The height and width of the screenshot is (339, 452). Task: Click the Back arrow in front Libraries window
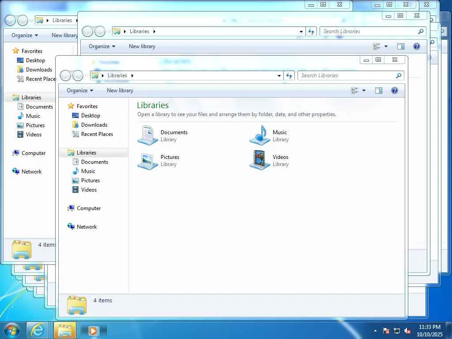(x=65, y=75)
